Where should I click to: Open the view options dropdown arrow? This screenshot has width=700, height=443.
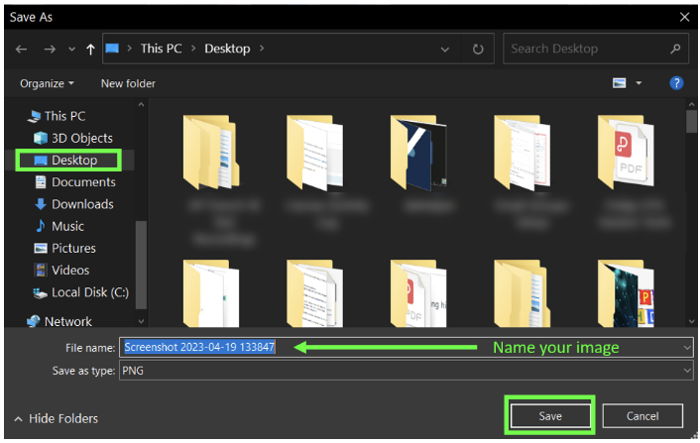(x=639, y=83)
